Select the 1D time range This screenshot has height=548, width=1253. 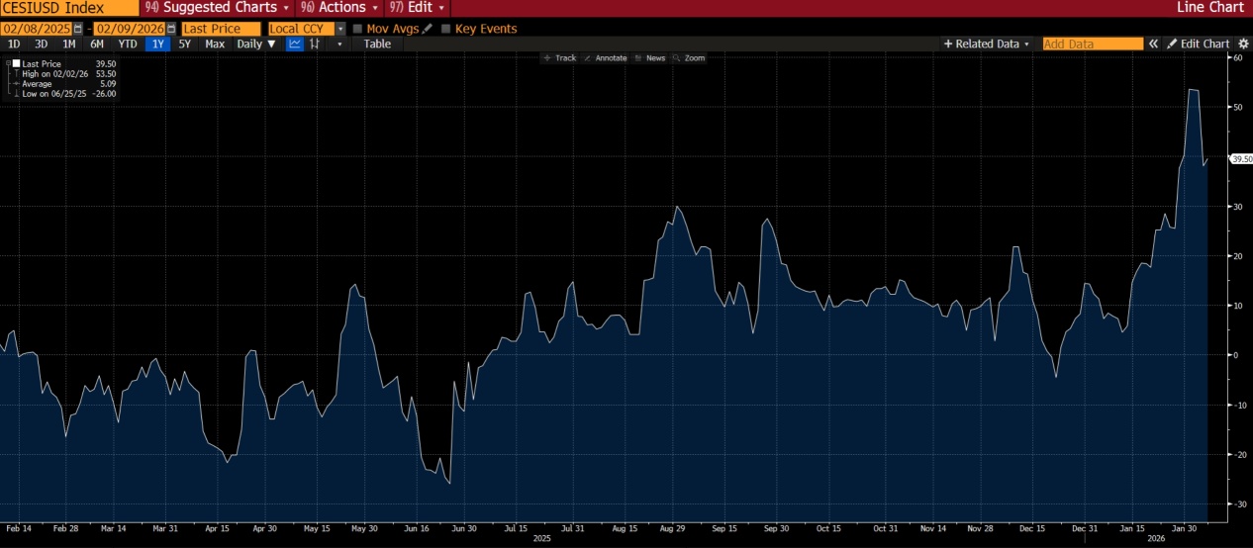click(x=14, y=44)
